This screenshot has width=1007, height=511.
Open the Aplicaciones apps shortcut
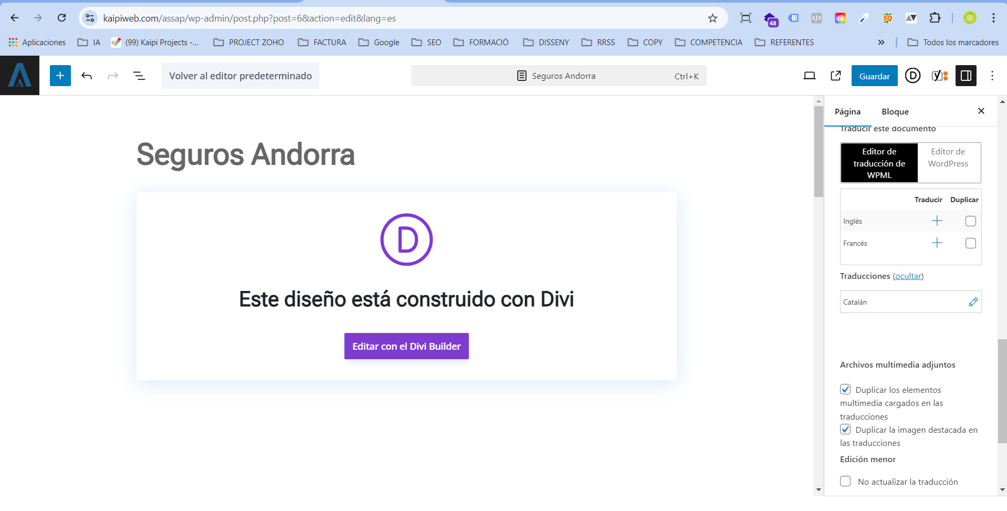[x=37, y=42]
